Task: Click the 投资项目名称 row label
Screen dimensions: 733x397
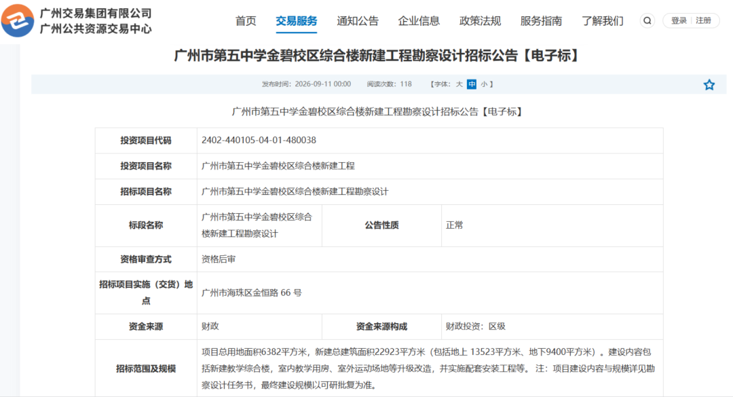Action: [146, 166]
